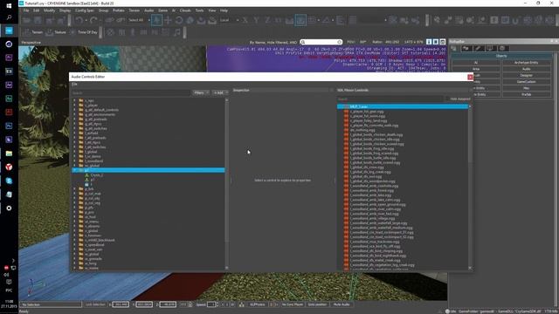Click Archetype Entity button in Rollup Bar
Screen dimensions: 559x314
pyautogui.click(x=526, y=63)
